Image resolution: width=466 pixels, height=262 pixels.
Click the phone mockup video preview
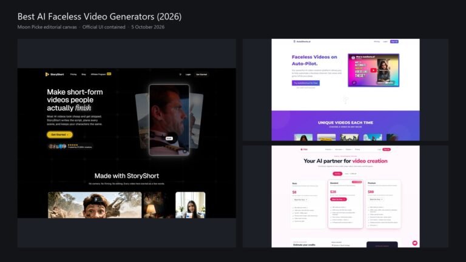click(x=169, y=119)
